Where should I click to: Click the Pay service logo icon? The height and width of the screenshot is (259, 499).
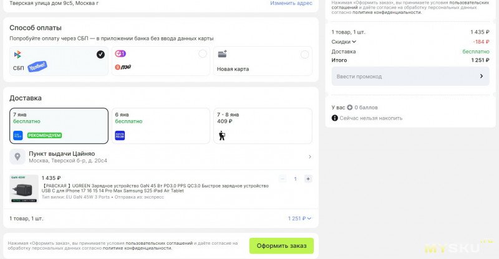coord(120,54)
